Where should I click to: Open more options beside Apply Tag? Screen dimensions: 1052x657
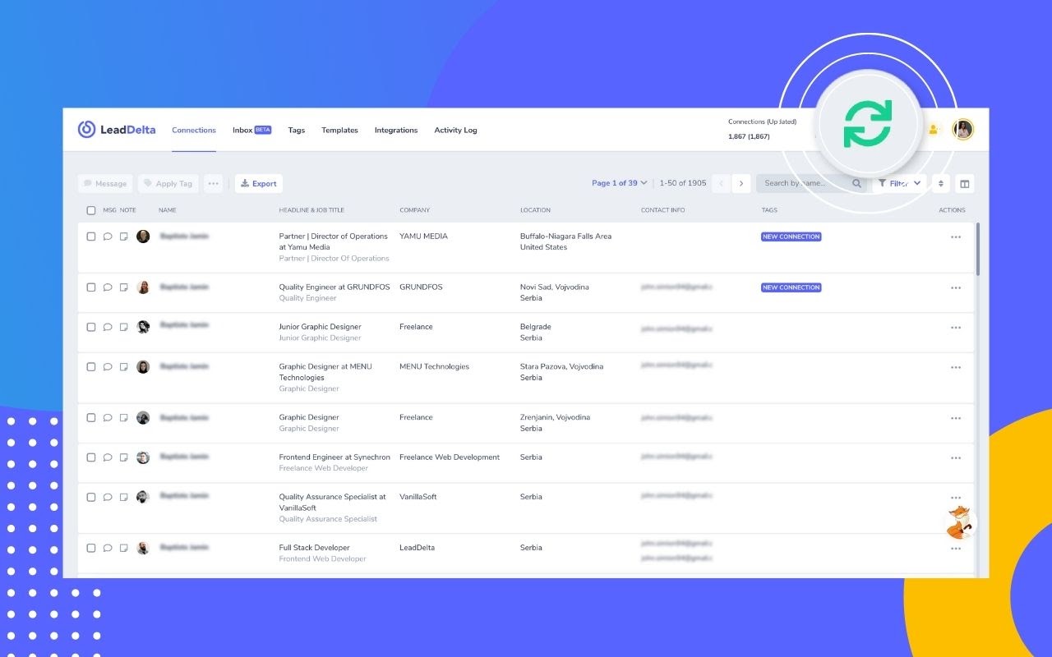pos(214,184)
